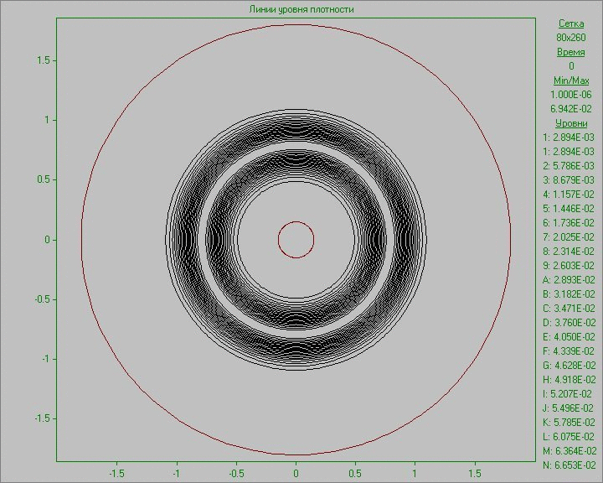The width and height of the screenshot is (603, 483).
Task: Click level entry 'D: 3.760E-02'
Action: 569,323
